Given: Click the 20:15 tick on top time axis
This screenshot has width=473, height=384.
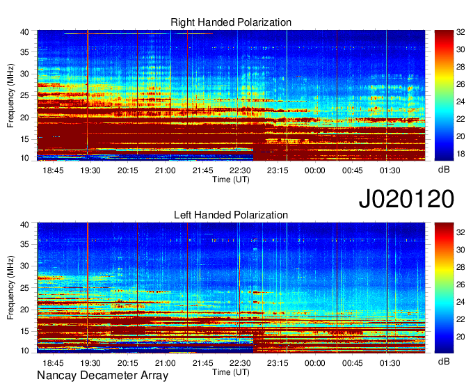Looking at the screenshot, I should (127, 170).
